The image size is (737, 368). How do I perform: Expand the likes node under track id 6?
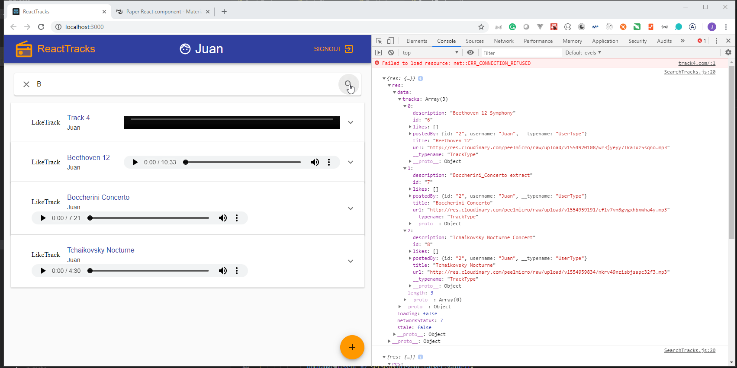(x=410, y=127)
